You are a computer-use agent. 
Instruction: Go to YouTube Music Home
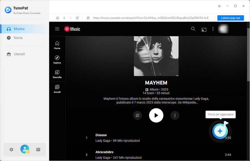[57, 45]
